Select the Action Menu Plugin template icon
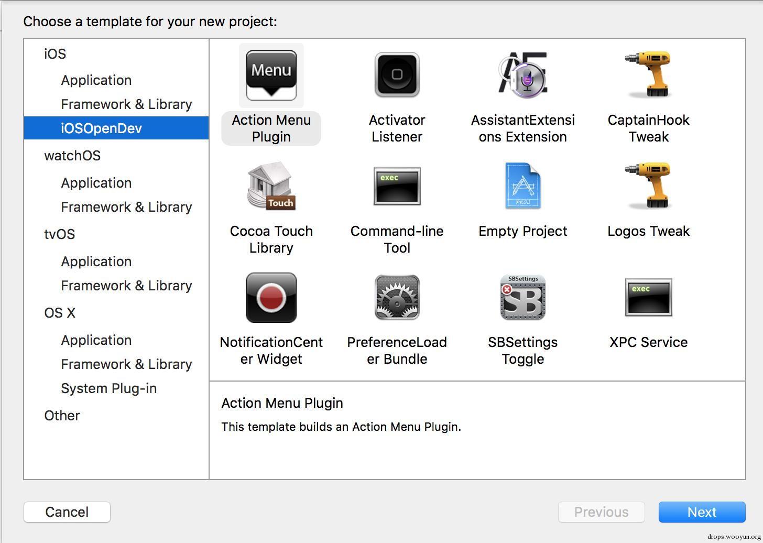The height and width of the screenshot is (543, 763). [271, 75]
